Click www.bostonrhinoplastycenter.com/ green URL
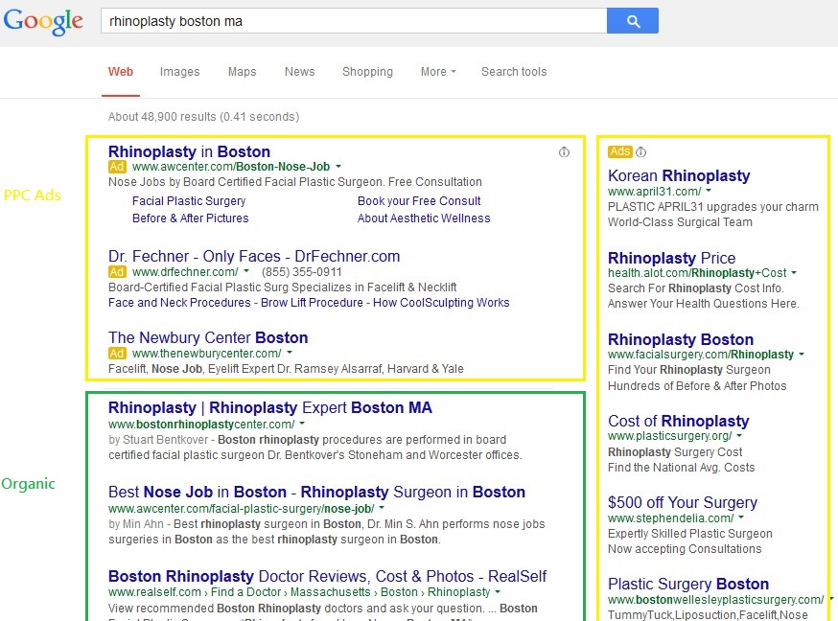The image size is (838, 621). tap(201, 425)
